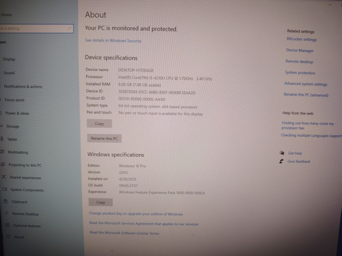Open Finding out how many cores link

tap(308, 126)
